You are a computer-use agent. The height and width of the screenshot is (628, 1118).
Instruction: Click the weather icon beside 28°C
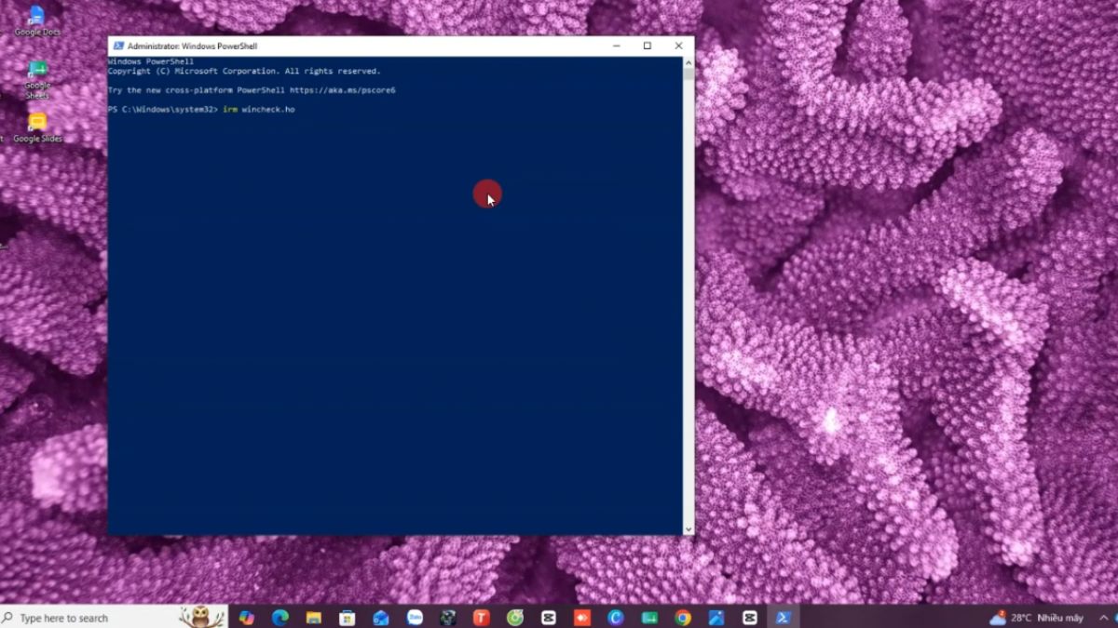click(x=998, y=617)
